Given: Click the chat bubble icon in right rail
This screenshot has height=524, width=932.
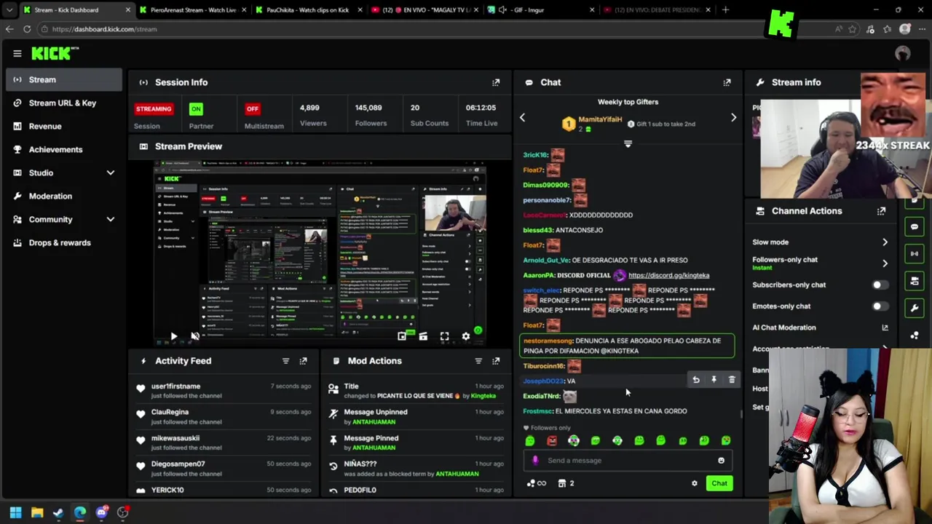Looking at the screenshot, I should point(915,226).
